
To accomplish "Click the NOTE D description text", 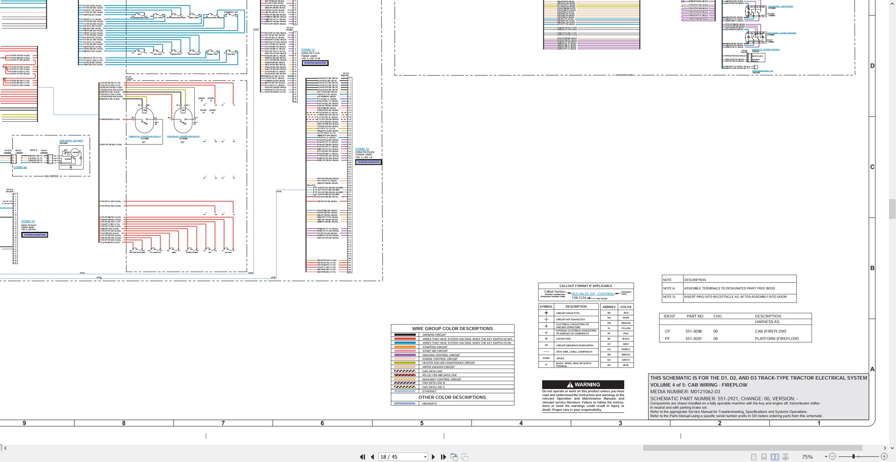I will 735,297.
